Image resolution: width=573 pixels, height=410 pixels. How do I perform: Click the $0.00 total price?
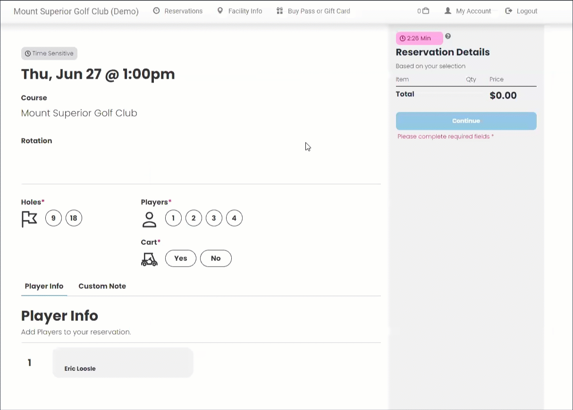[x=503, y=95]
